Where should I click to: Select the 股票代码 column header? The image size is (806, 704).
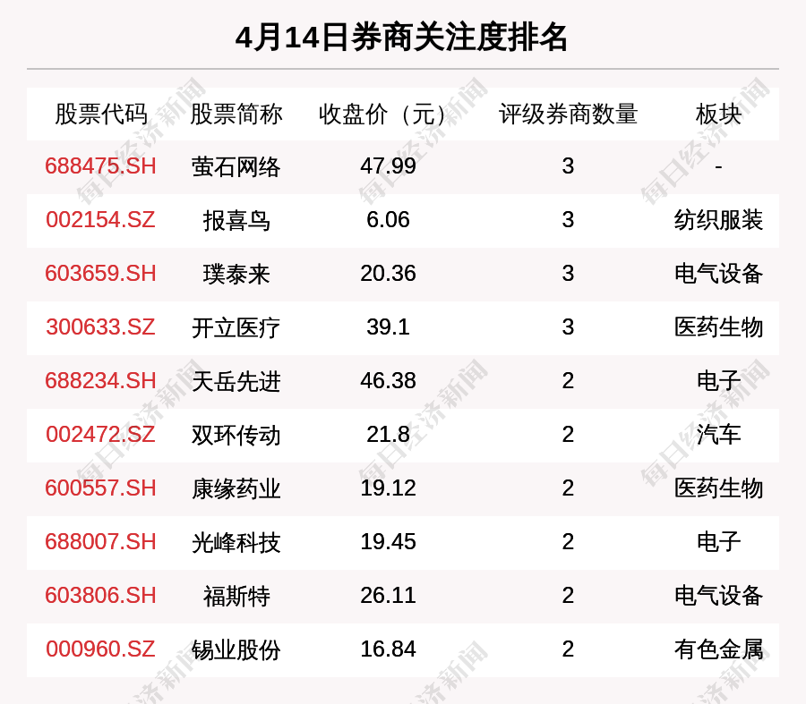[101, 114]
